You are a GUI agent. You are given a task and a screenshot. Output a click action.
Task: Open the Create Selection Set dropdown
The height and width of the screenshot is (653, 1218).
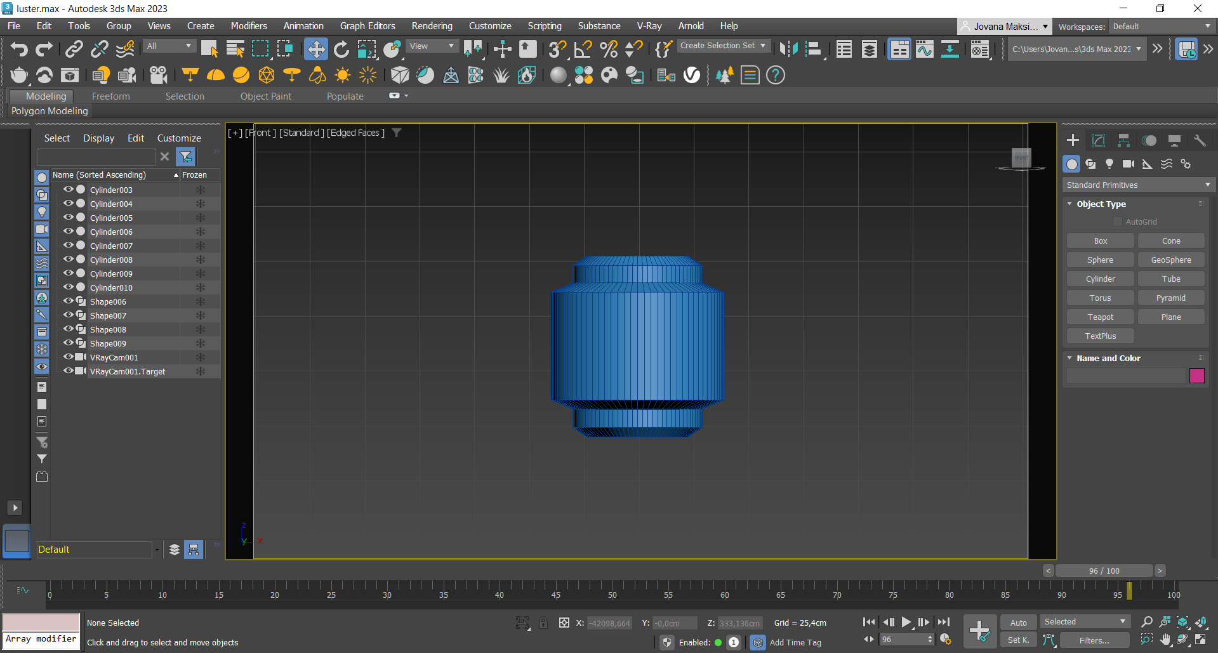click(x=723, y=46)
